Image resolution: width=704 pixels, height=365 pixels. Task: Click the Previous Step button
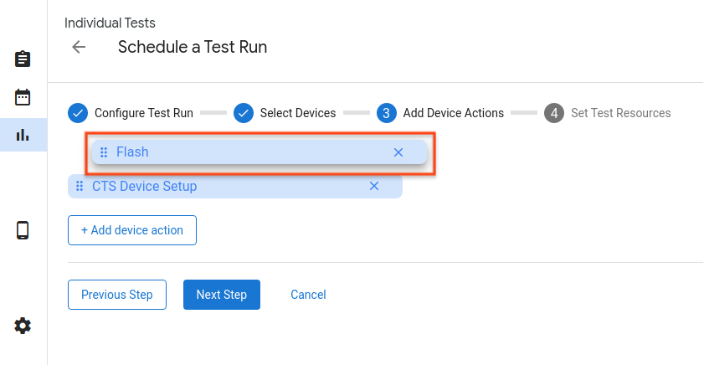[x=117, y=295]
